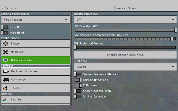Disable the Screen Animations switch
This screenshot has width=178, height=111.
pyautogui.click(x=78, y=80)
